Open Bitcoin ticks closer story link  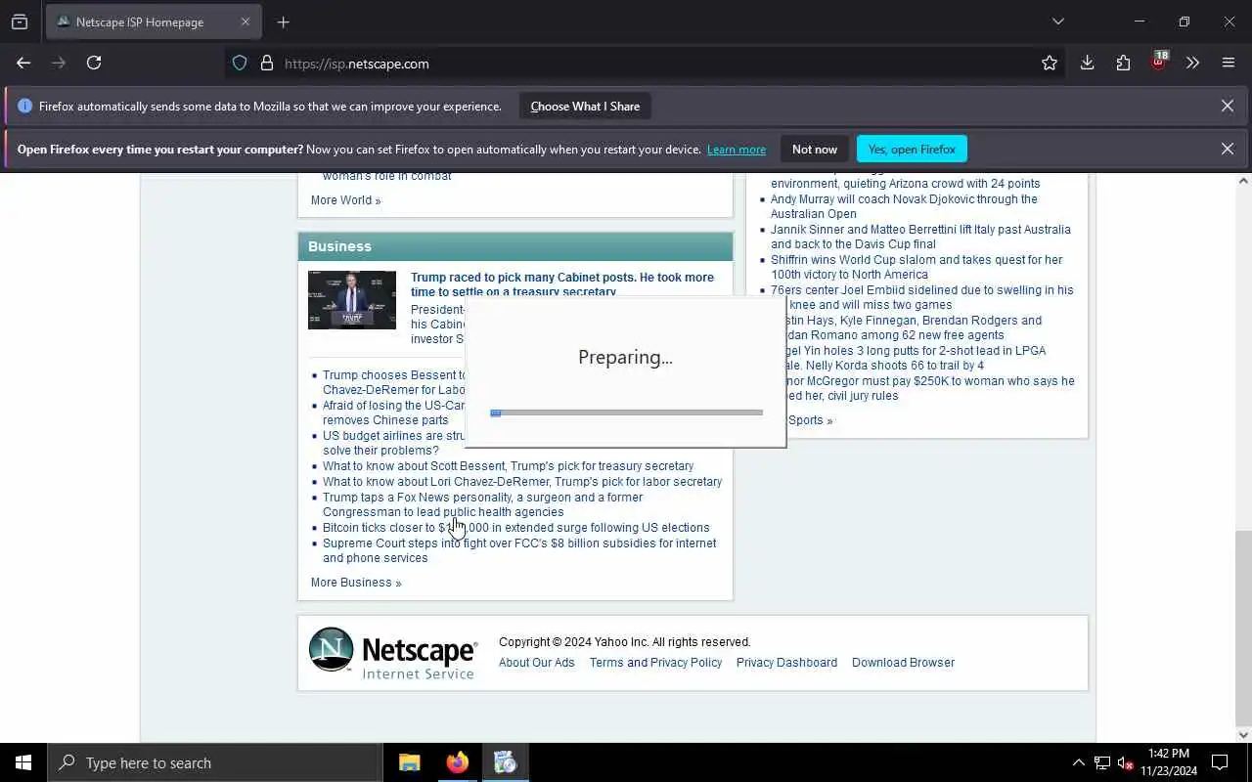pos(516,528)
